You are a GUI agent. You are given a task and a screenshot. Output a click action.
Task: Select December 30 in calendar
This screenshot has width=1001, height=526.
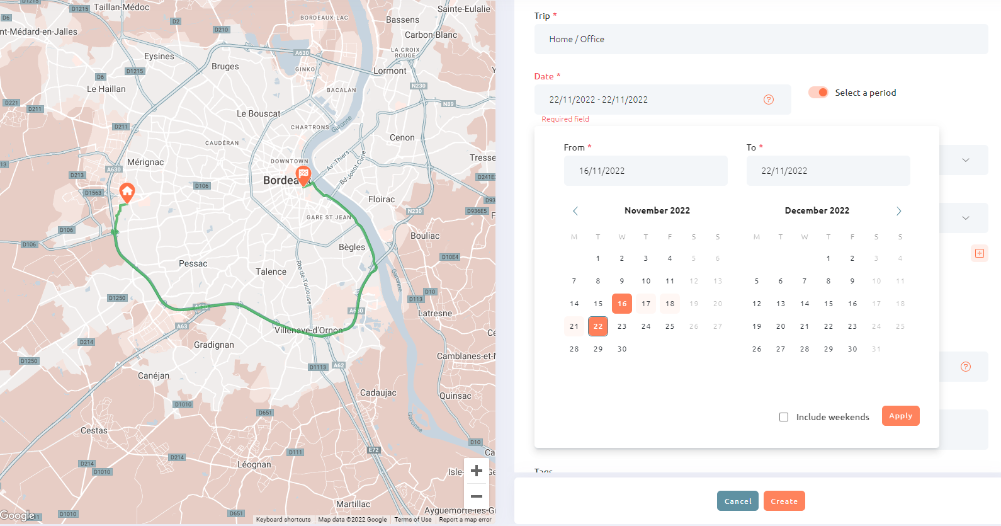pyautogui.click(x=852, y=349)
